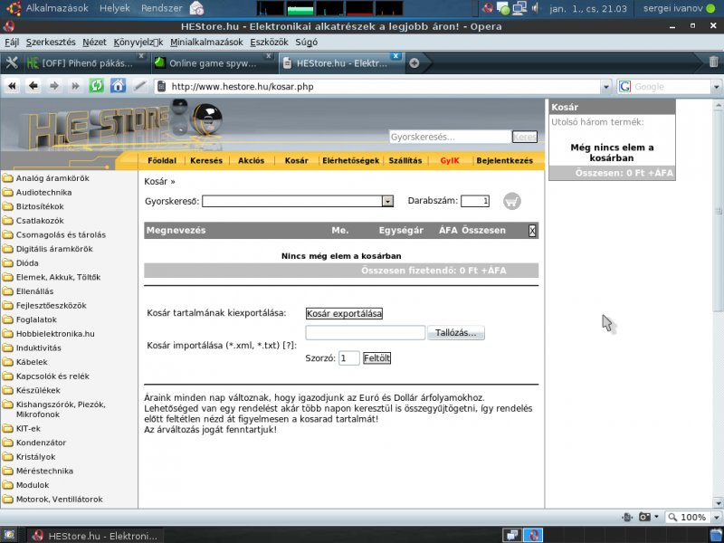This screenshot has height=543, width=724.
Task: Open the closed tabs trash icon
Action: (x=713, y=62)
